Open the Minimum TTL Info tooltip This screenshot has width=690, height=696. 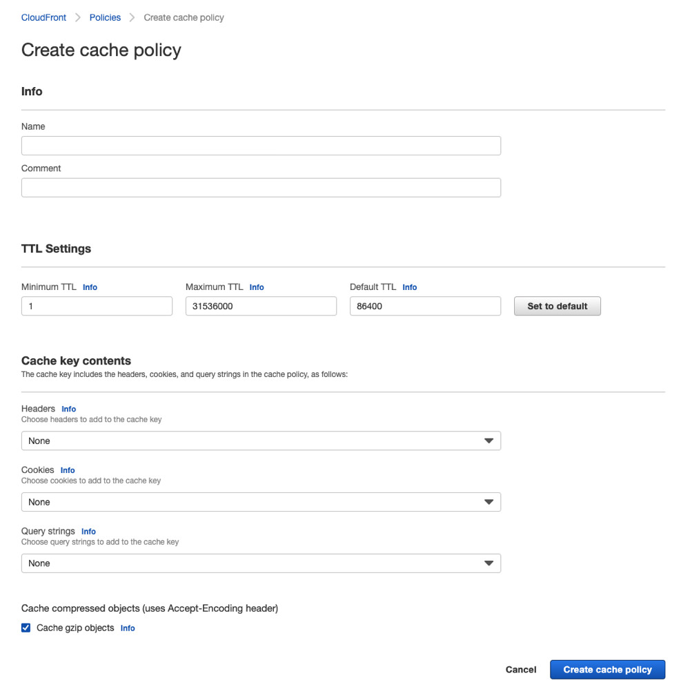coord(90,287)
